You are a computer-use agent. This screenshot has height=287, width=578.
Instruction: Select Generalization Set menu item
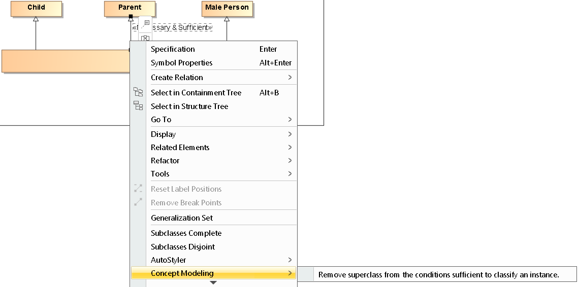click(182, 218)
